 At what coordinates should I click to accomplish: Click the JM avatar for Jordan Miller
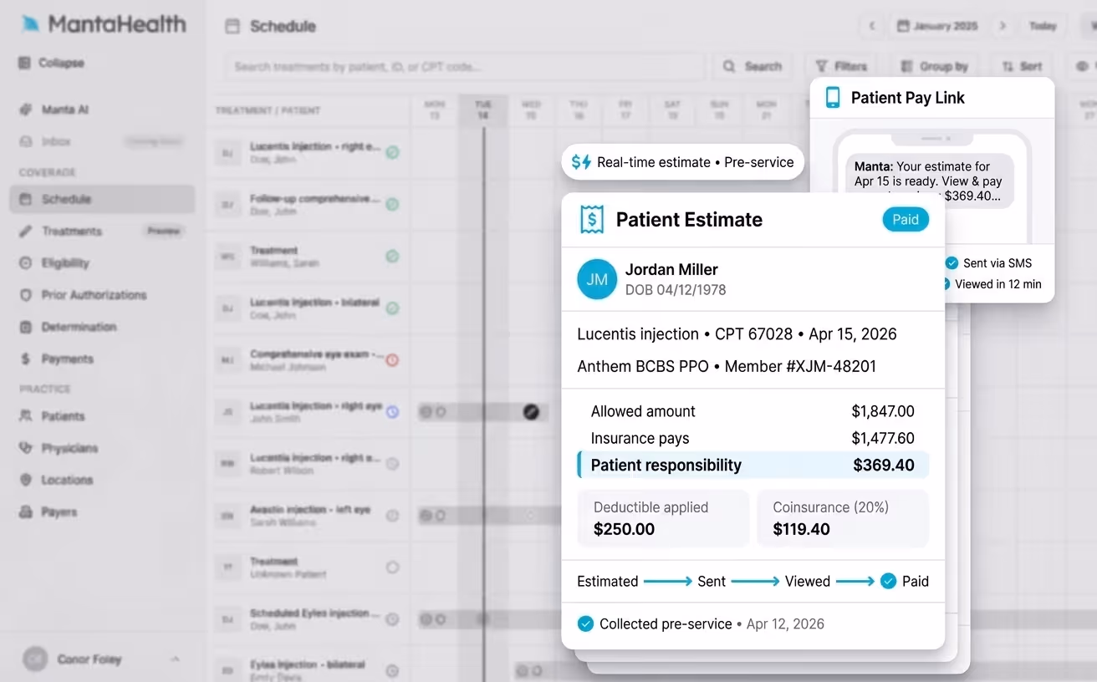pos(597,280)
